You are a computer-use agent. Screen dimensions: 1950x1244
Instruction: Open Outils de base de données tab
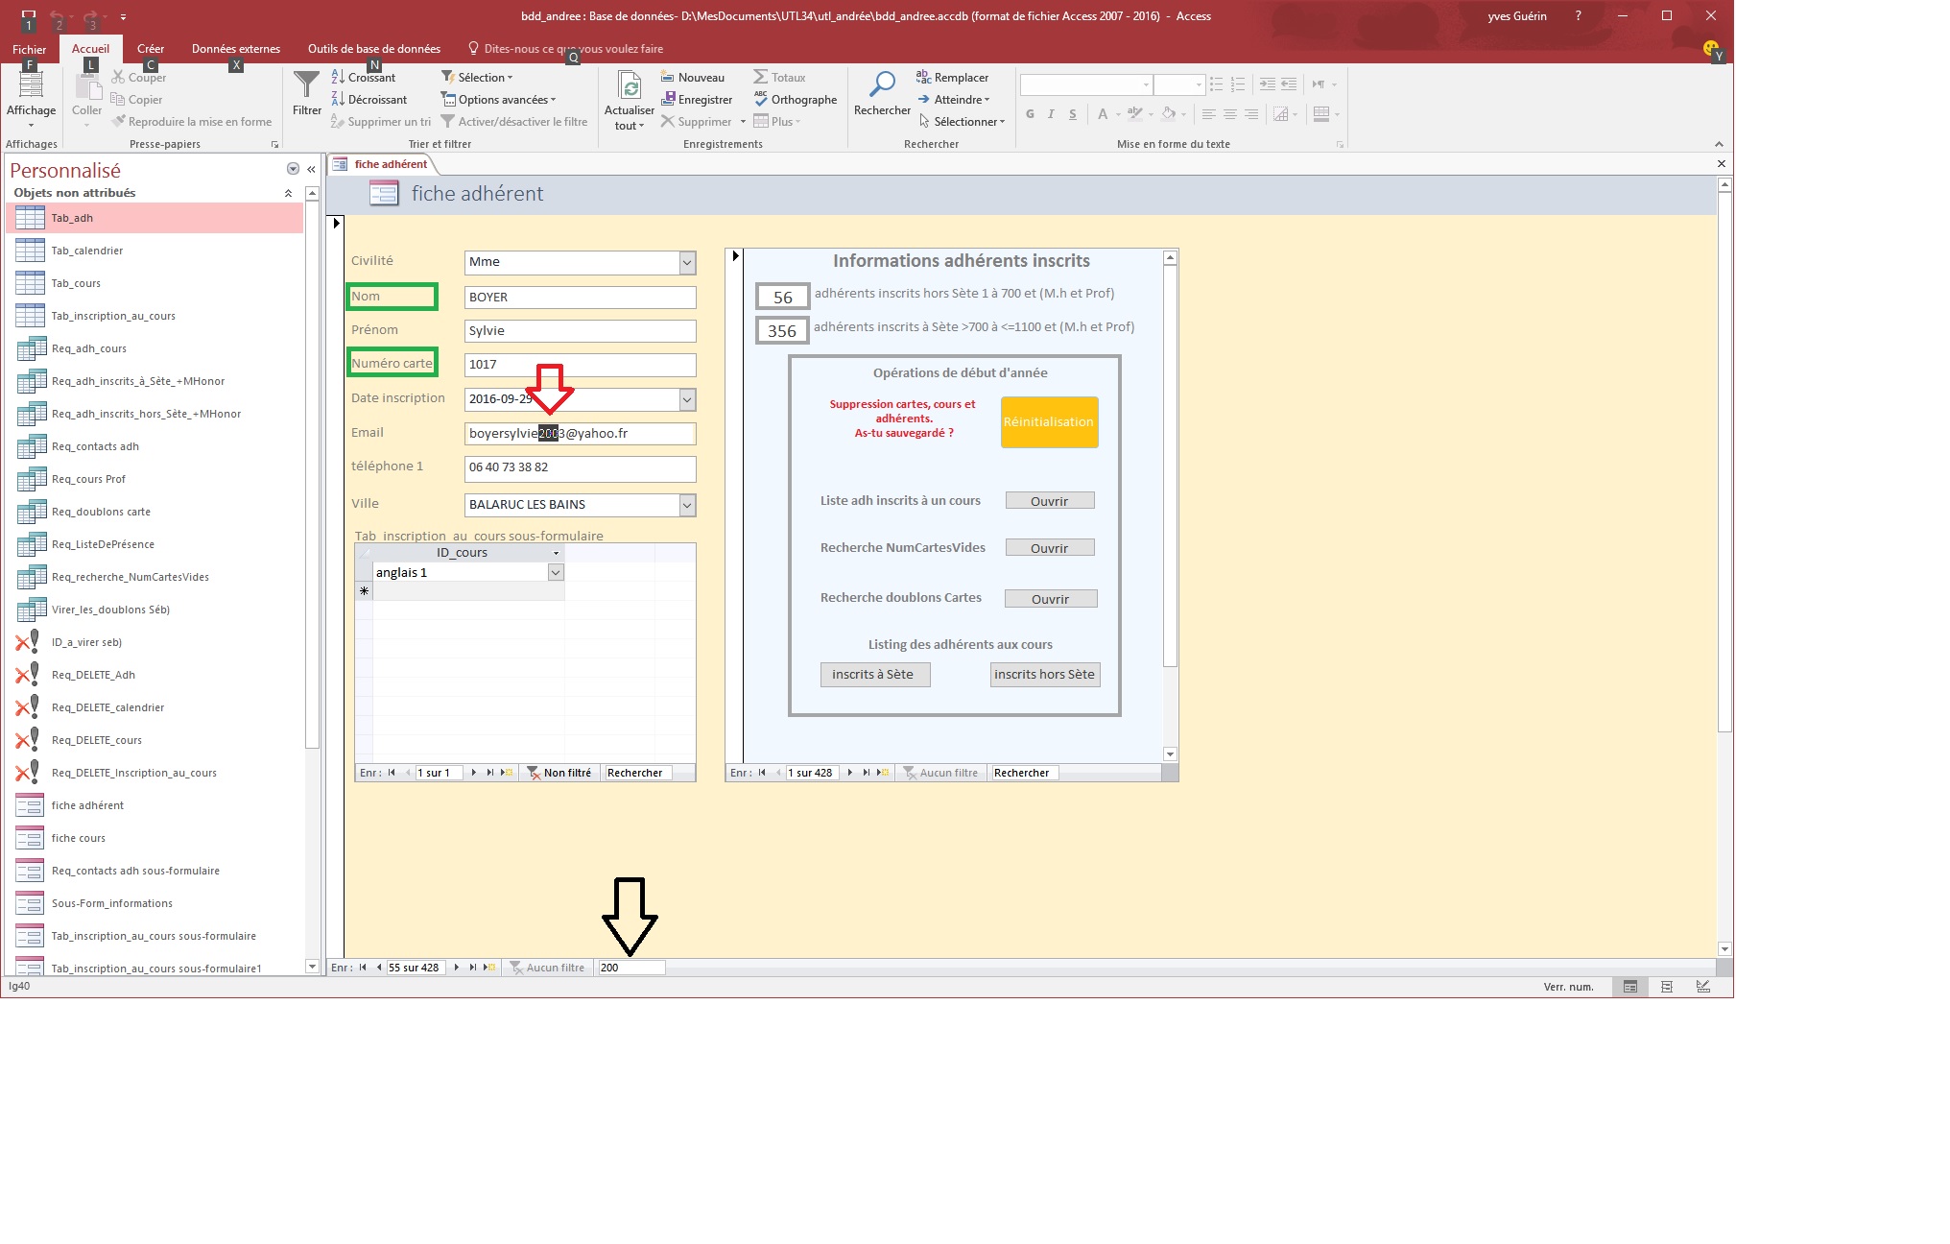[374, 49]
